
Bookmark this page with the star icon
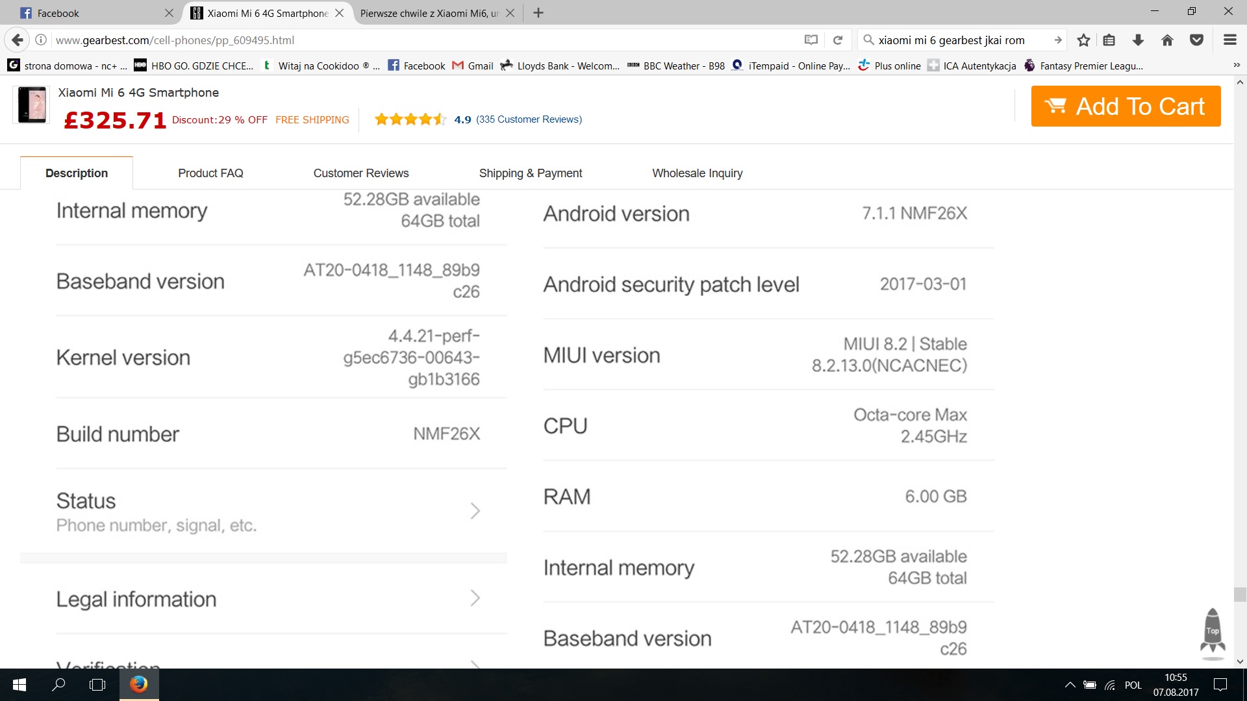[x=1083, y=40]
